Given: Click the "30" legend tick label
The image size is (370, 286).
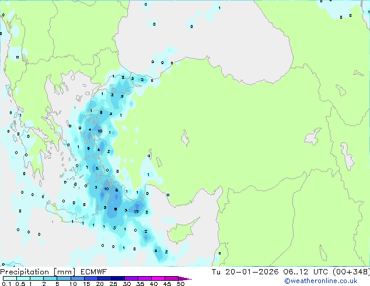Looking at the screenshot, I should (127, 284).
